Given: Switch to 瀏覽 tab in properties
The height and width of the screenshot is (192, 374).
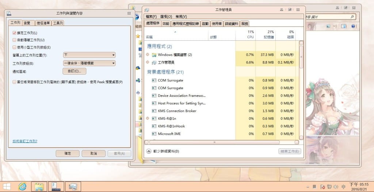Looking at the screenshot, I should click(x=28, y=23).
